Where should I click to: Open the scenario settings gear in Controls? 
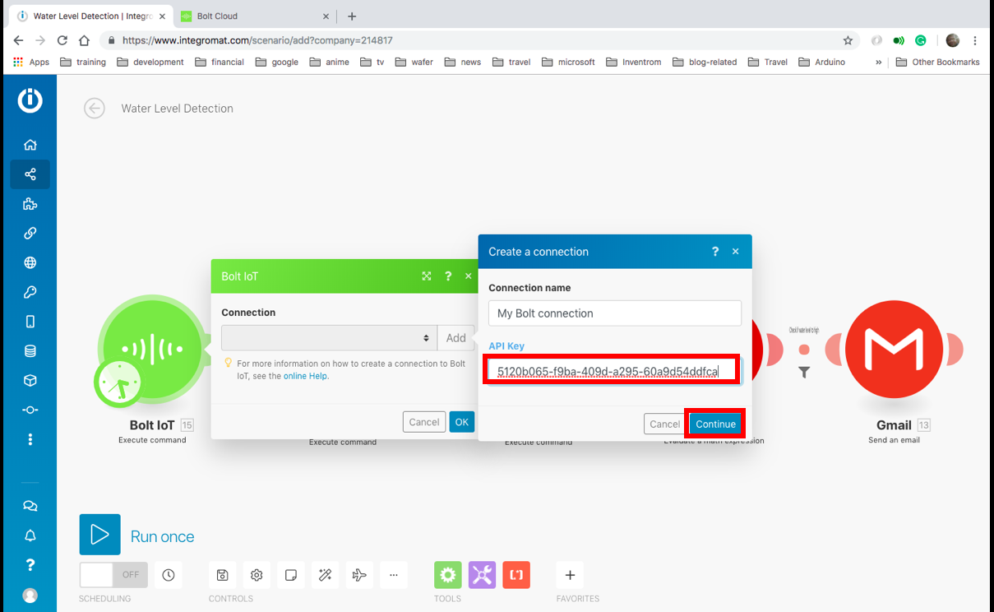(257, 575)
